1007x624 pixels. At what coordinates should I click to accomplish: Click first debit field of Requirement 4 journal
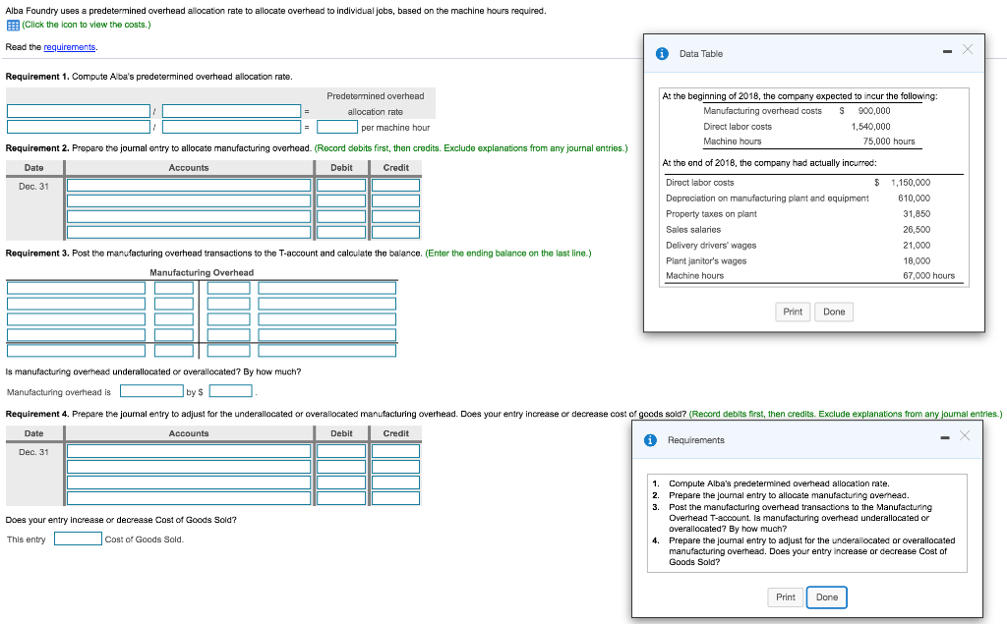point(341,451)
